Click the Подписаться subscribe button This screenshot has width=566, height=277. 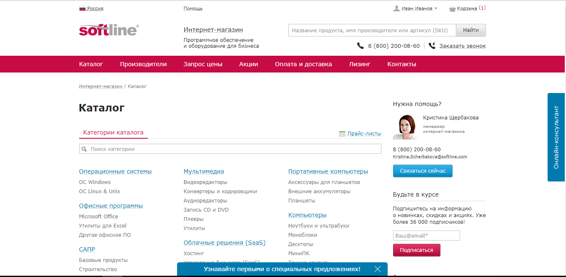(x=416, y=250)
